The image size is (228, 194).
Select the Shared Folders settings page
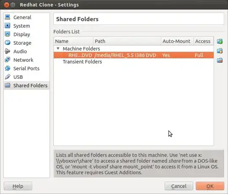click(x=27, y=85)
